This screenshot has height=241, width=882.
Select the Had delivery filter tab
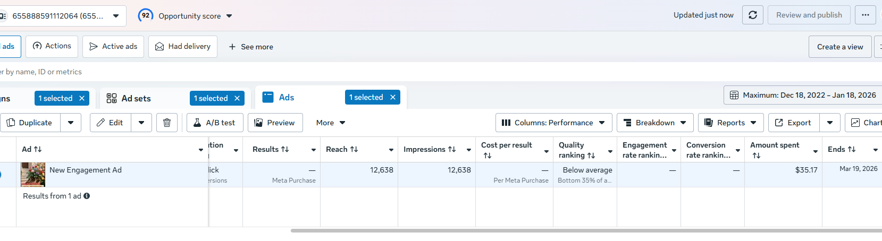[x=183, y=47]
